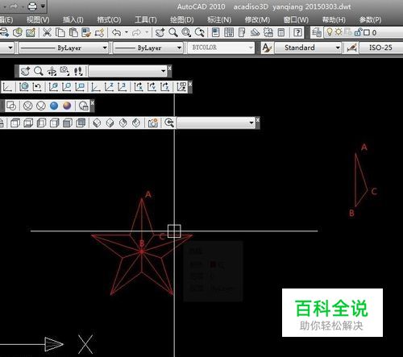The width and height of the screenshot is (403, 357).
Task: Open the 标注(N) menu
Action: 219,19
